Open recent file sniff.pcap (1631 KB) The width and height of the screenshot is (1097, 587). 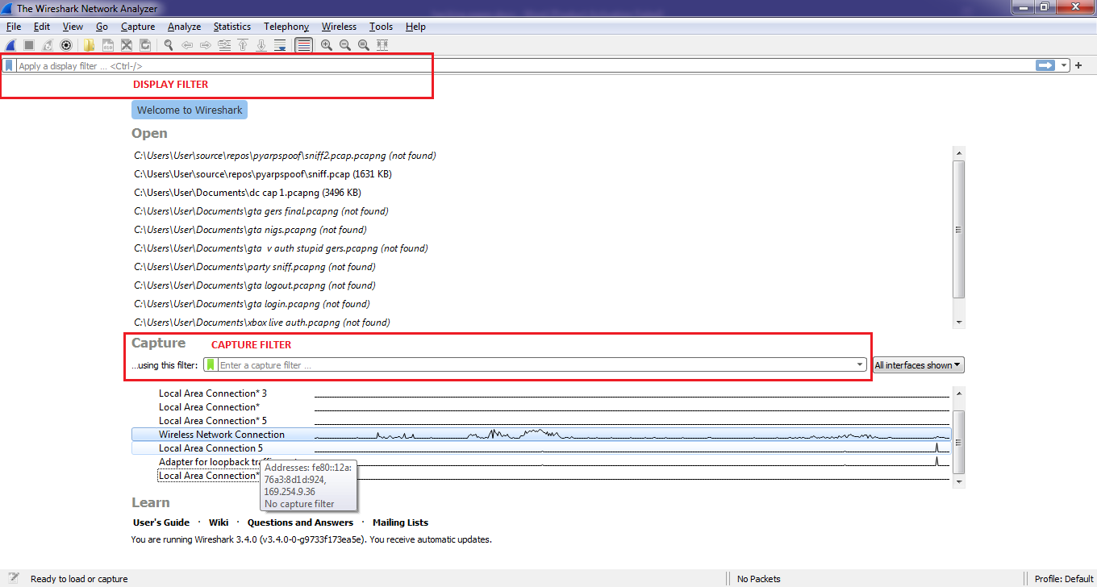(x=263, y=174)
